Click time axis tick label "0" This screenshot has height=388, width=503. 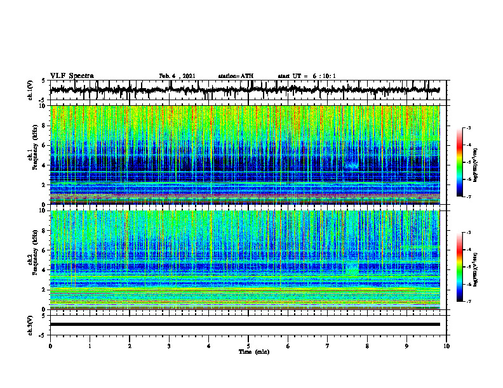coord(50,346)
